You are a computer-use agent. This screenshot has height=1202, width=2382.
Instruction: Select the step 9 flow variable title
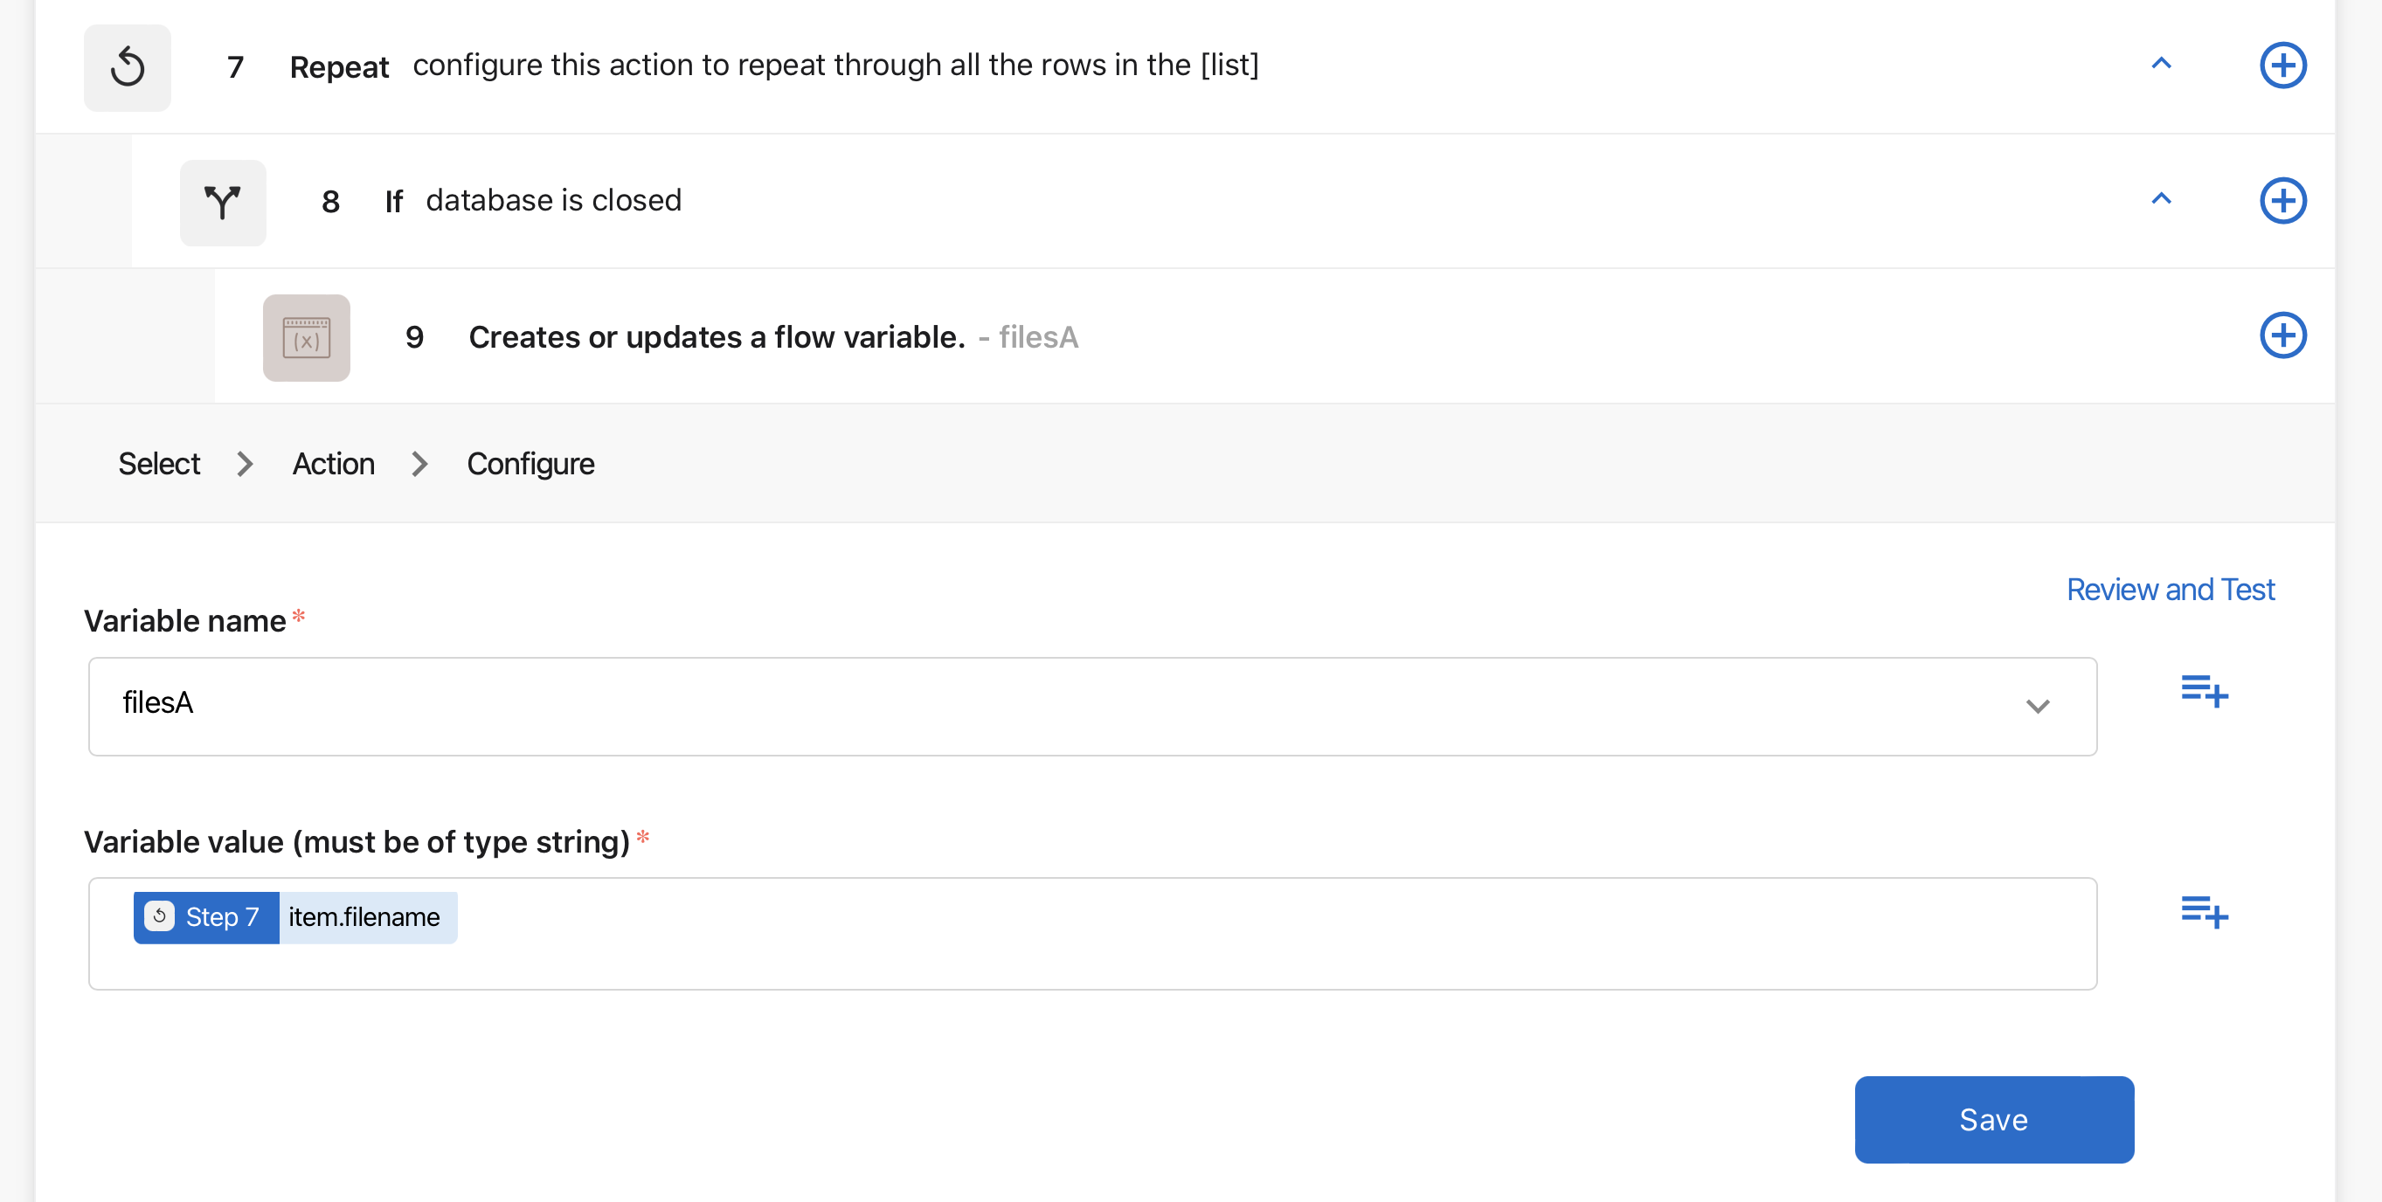(717, 337)
